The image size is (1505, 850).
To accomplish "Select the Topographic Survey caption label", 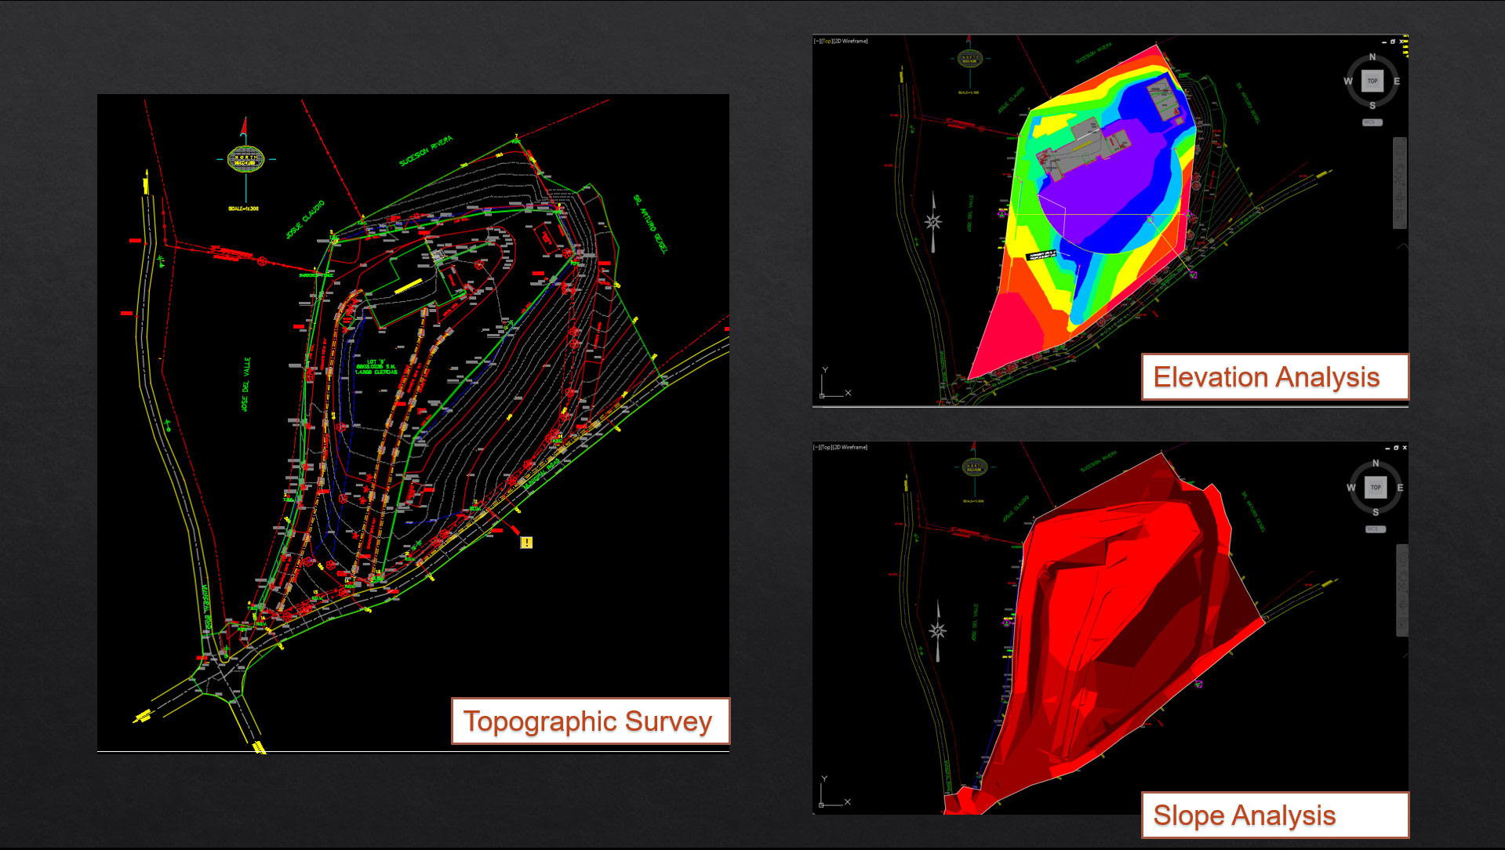I will coord(591,721).
